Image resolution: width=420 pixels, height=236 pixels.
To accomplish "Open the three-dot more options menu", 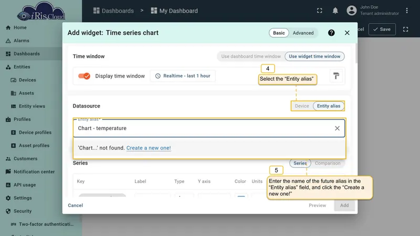I will pos(406,10).
